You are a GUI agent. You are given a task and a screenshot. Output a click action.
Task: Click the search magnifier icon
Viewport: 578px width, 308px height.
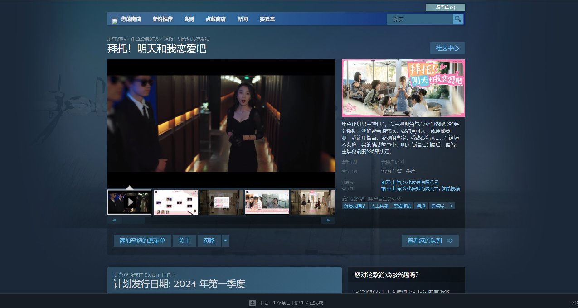(458, 19)
